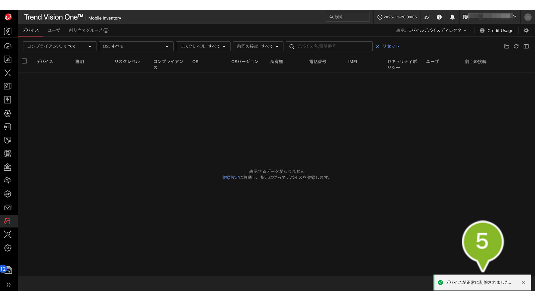The image size is (535, 301).
Task: Click the refresh icon above the table
Action: pyautogui.click(x=516, y=46)
